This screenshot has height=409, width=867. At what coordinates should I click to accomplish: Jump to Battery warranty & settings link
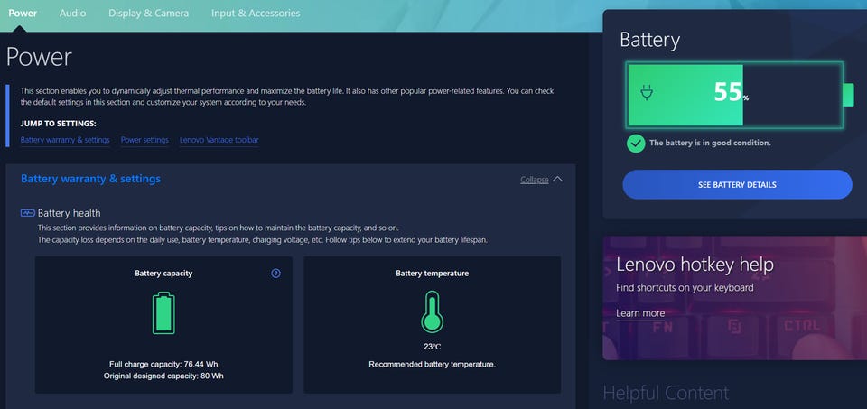pos(65,140)
